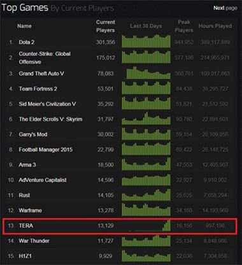The image size is (242, 265).
Task: Select Dota 2 peak players 944,952
Action: (184, 42)
